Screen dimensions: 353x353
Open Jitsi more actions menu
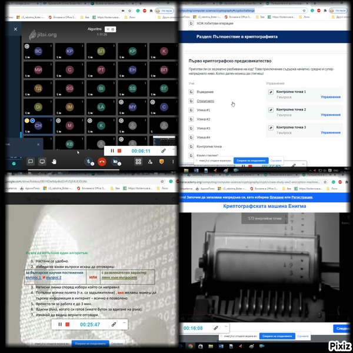(x=173, y=161)
